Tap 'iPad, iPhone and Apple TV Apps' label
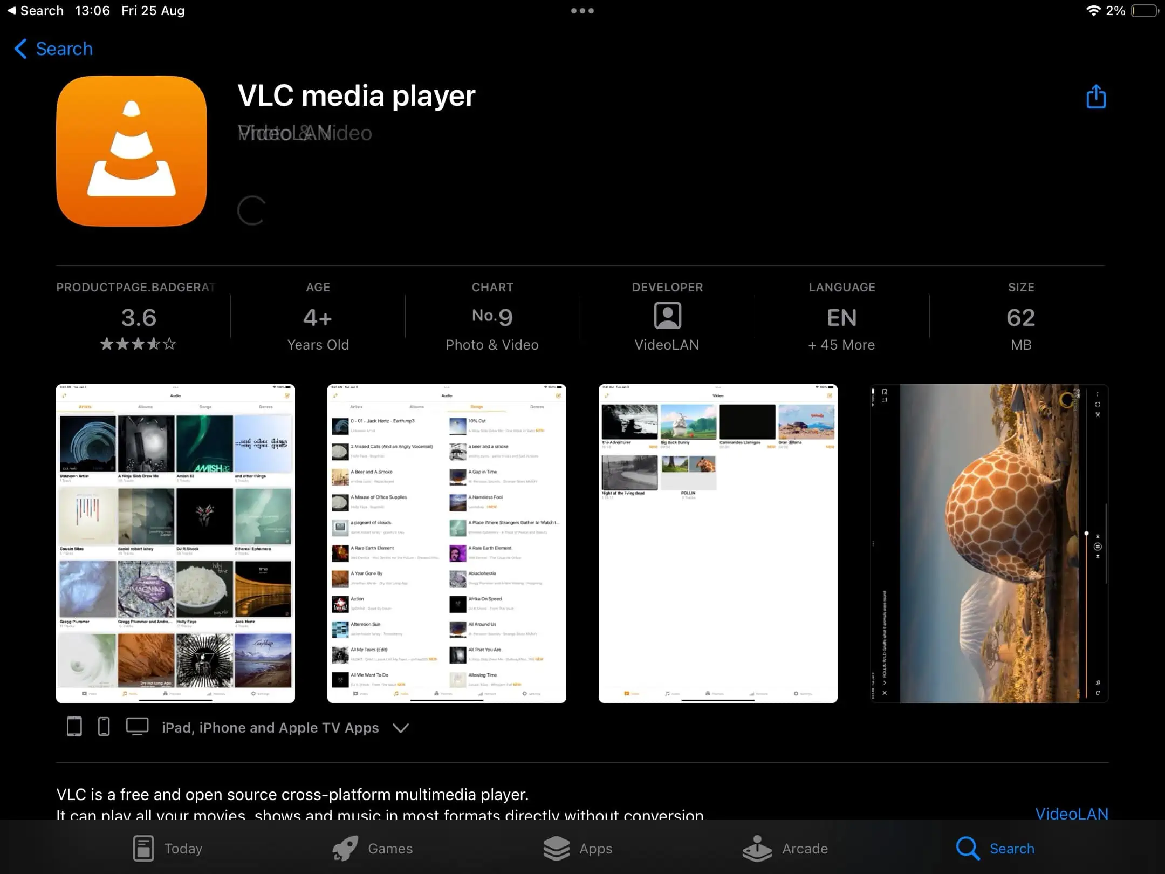This screenshot has height=874, width=1165. coord(270,728)
